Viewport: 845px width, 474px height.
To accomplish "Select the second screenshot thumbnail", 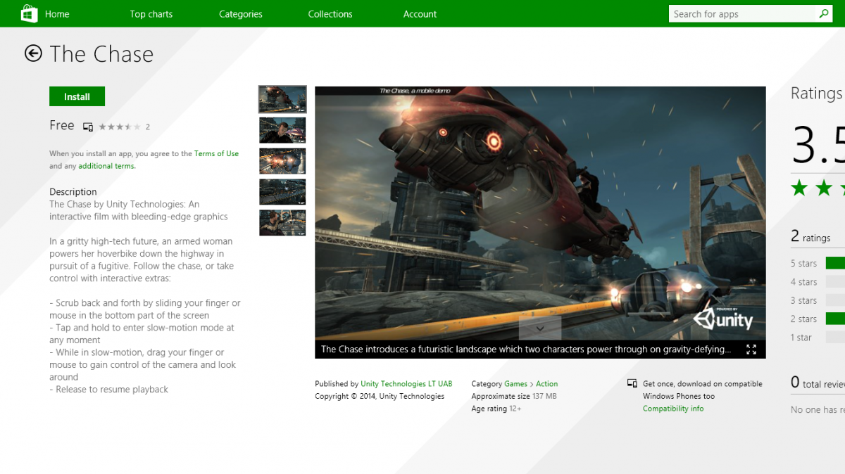I will click(x=282, y=130).
